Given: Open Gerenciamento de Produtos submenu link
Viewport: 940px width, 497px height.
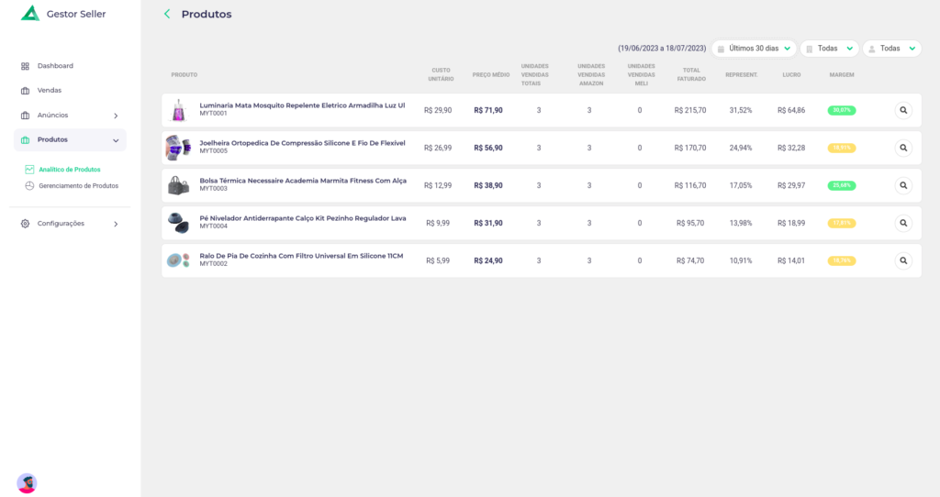Looking at the screenshot, I should [x=78, y=186].
